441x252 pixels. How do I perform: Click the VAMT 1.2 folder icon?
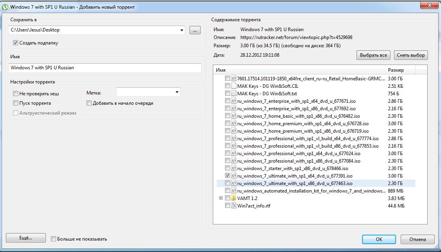[x=234, y=198]
